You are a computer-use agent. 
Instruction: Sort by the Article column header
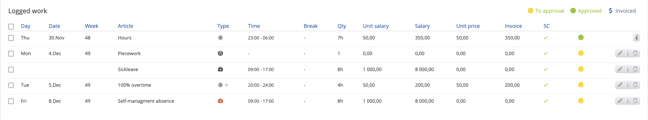125,26
